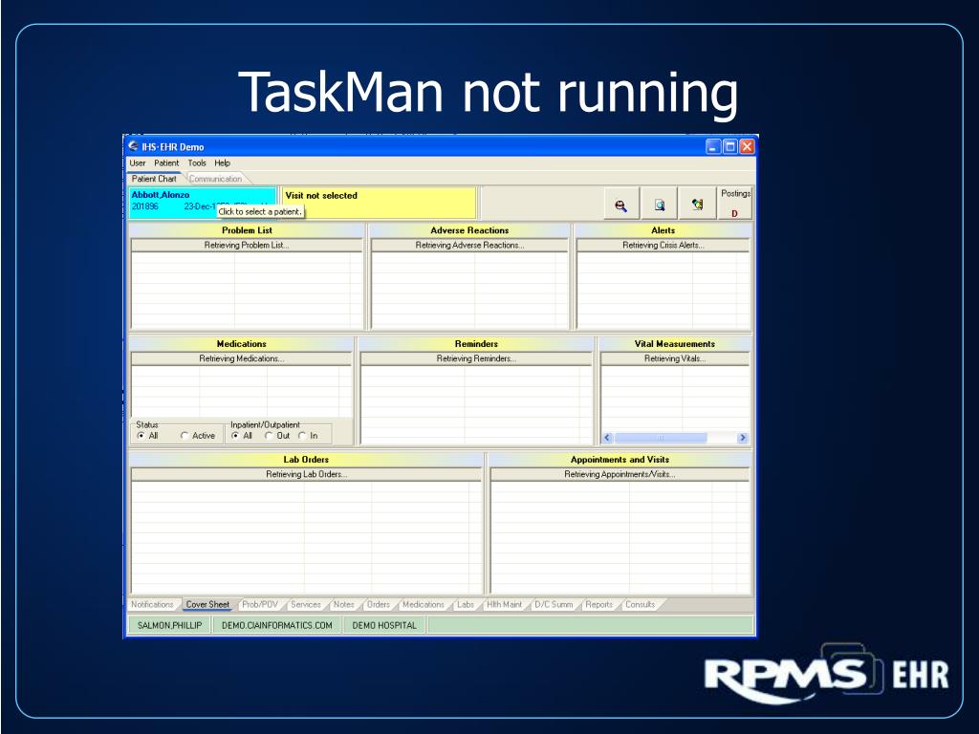This screenshot has width=979, height=734.
Task: Open the Postings button
Action: (735, 204)
